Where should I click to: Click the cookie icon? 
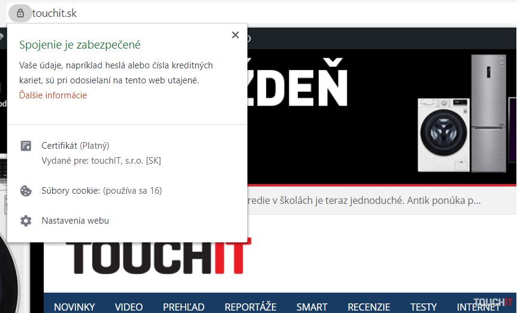tap(26, 191)
